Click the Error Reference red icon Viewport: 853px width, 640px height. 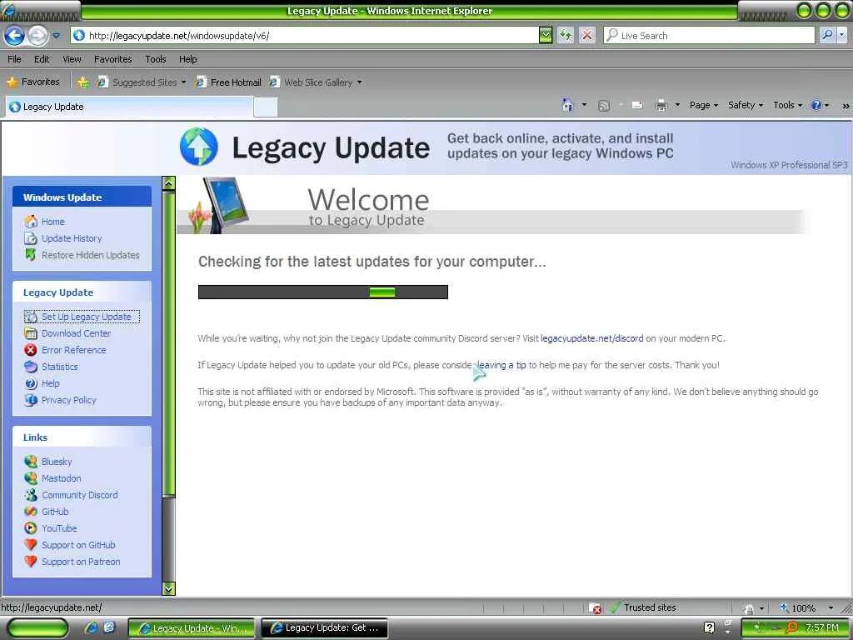pos(31,350)
